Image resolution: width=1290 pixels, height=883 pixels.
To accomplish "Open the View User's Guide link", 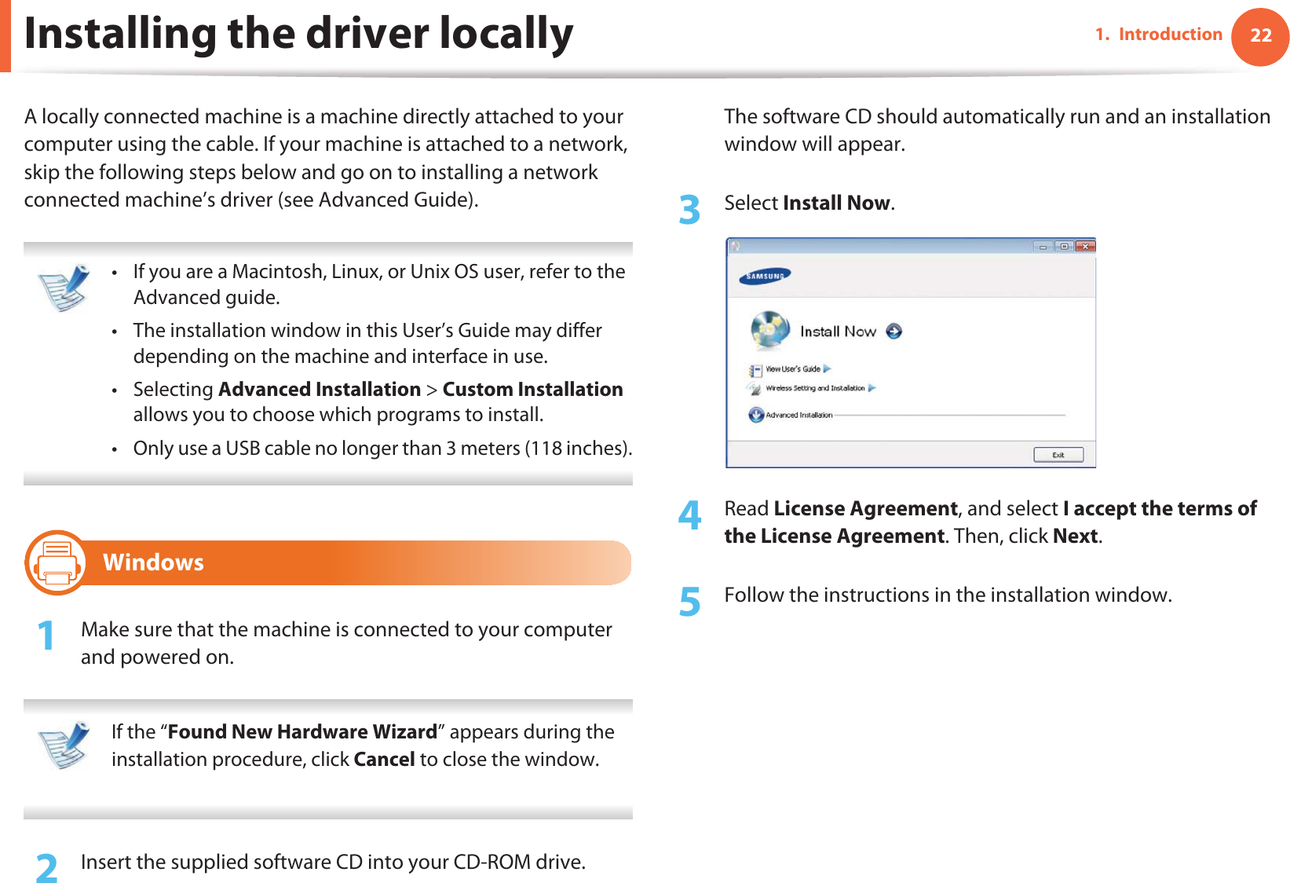I will coord(793,368).
